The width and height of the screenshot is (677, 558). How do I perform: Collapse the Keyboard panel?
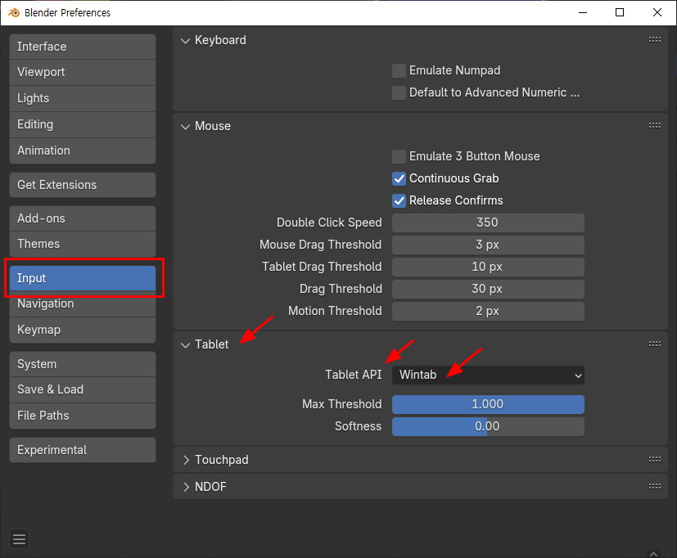click(185, 41)
